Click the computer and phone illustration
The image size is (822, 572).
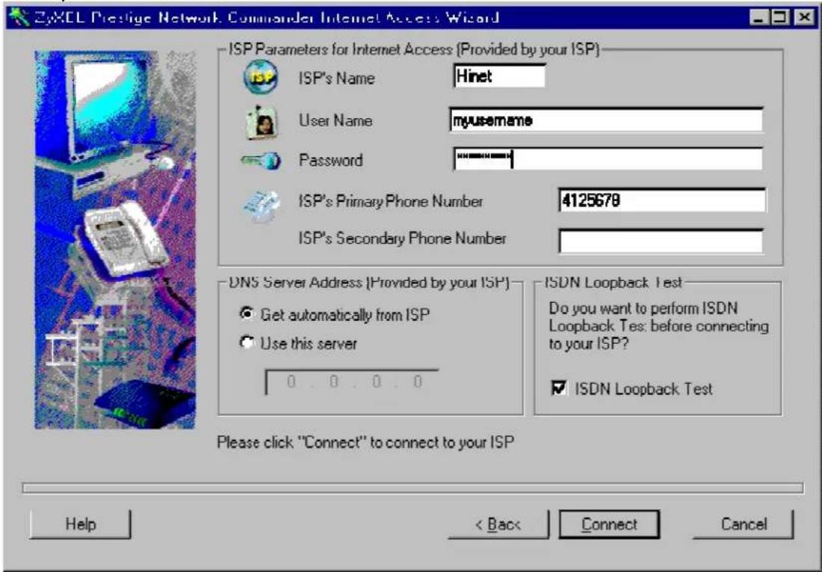[115, 240]
